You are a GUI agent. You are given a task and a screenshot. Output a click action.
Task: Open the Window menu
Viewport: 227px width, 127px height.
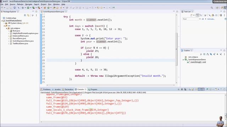(x=56, y=4)
